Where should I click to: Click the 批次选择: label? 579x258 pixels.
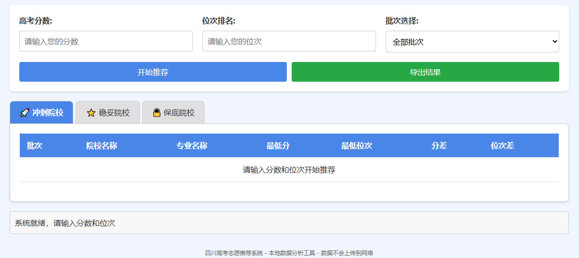pyautogui.click(x=402, y=21)
